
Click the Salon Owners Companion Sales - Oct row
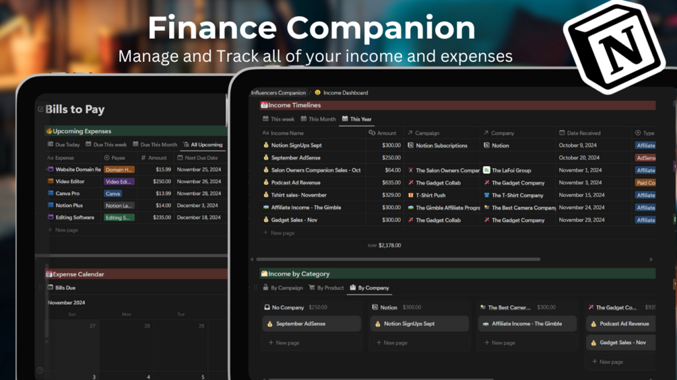(x=457, y=170)
